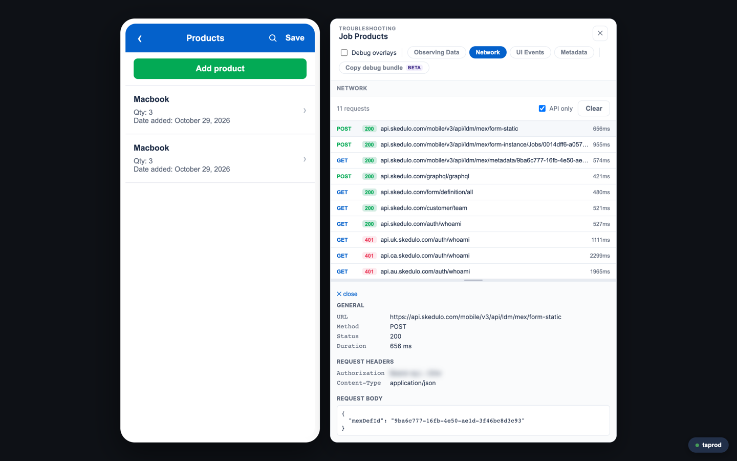The width and height of the screenshot is (737, 461).
Task: Uncheck the API only filter
Action: [542, 109]
